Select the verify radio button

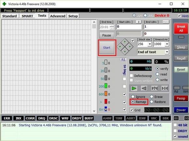(x=157, y=68)
